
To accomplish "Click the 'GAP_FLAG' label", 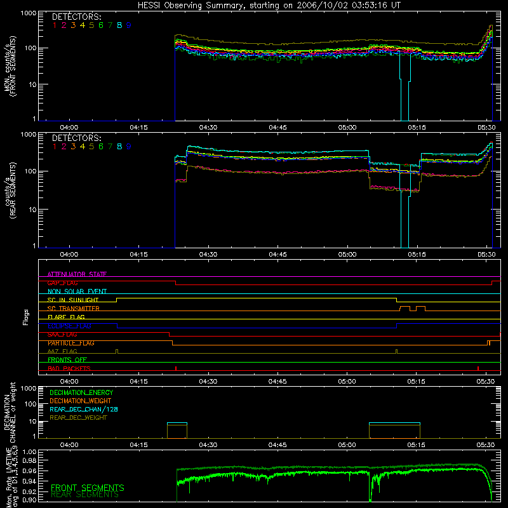I will click(62, 283).
